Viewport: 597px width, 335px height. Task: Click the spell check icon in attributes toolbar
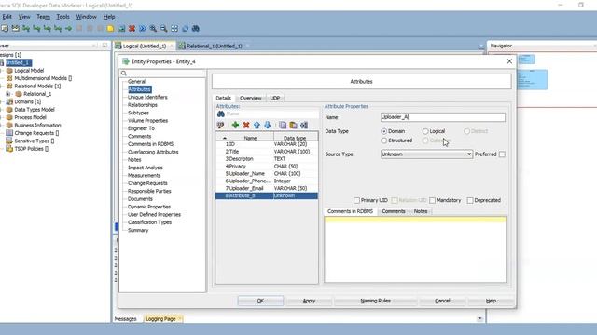coord(220,125)
